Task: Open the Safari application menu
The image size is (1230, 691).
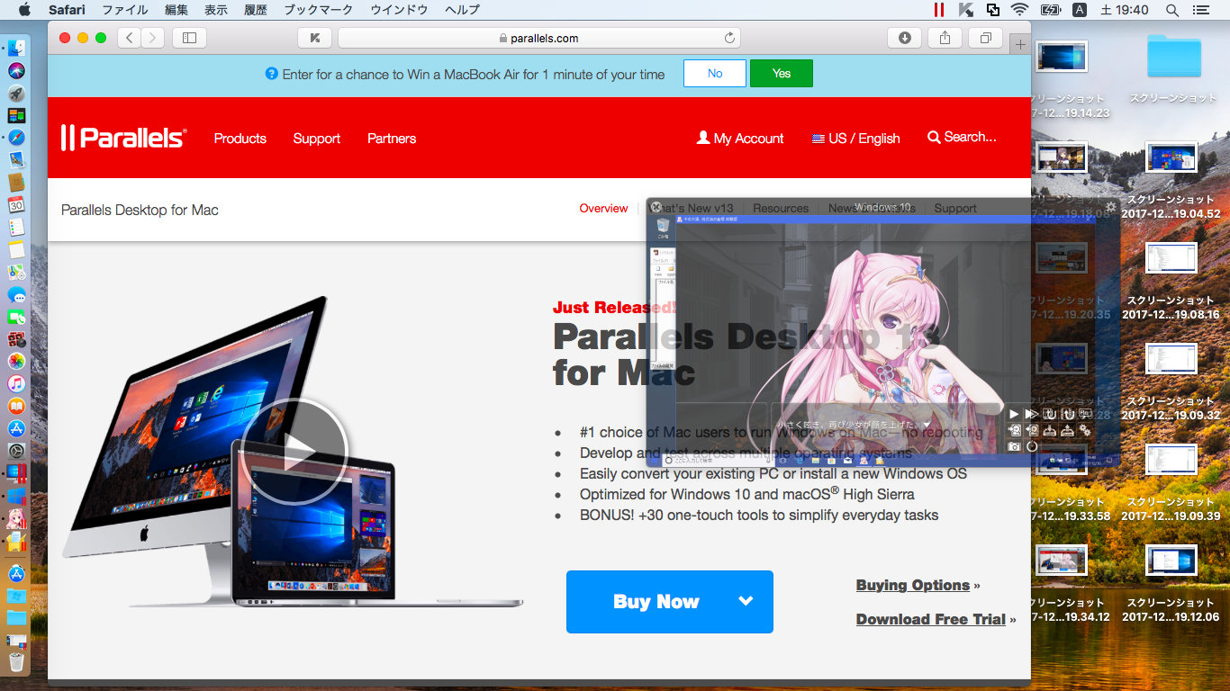Action: (x=67, y=10)
